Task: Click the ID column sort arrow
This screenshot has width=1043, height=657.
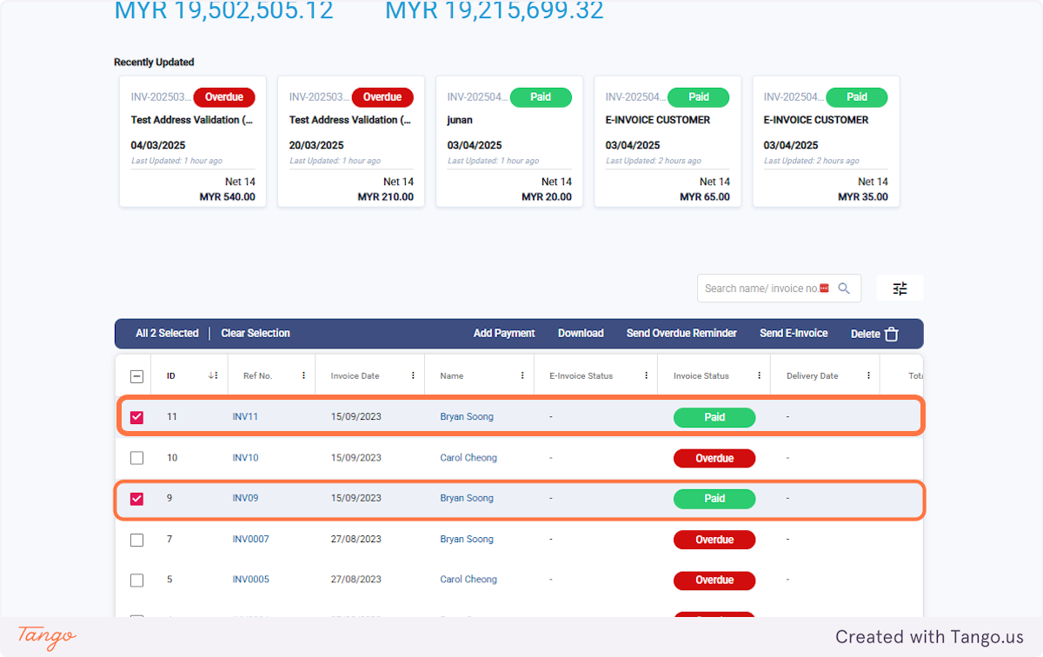Action: (x=212, y=375)
